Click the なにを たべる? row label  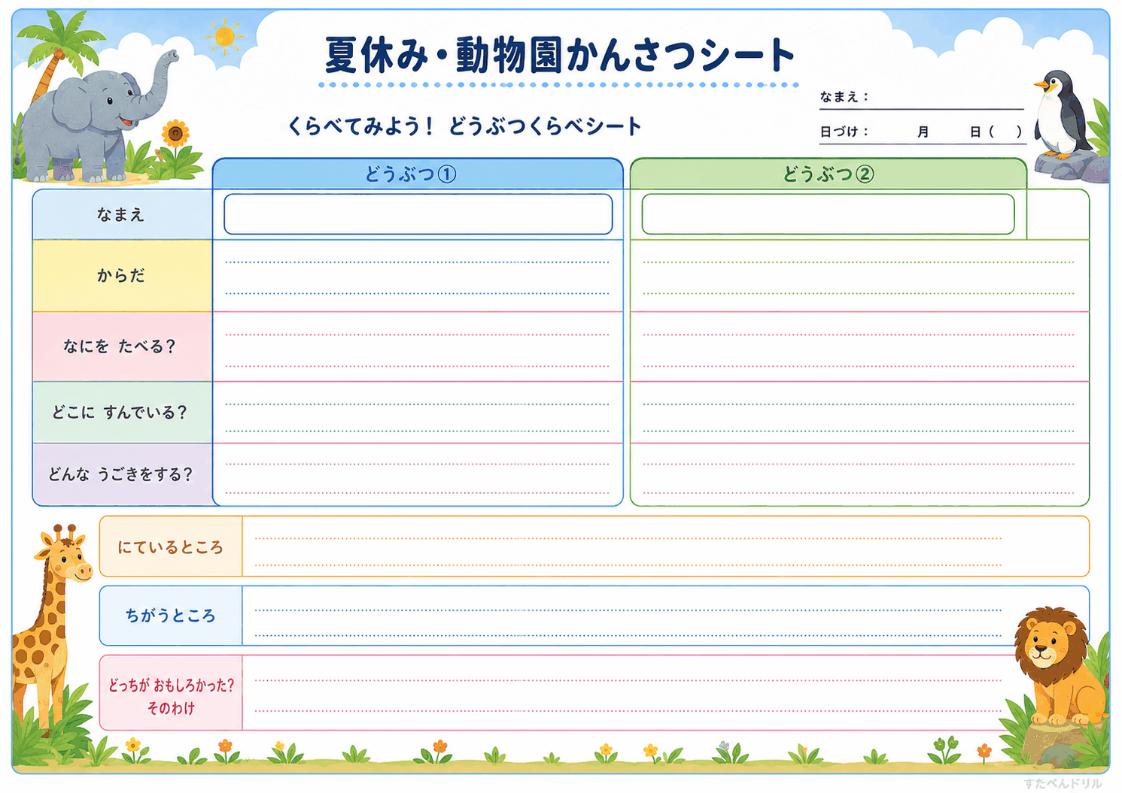point(122,347)
